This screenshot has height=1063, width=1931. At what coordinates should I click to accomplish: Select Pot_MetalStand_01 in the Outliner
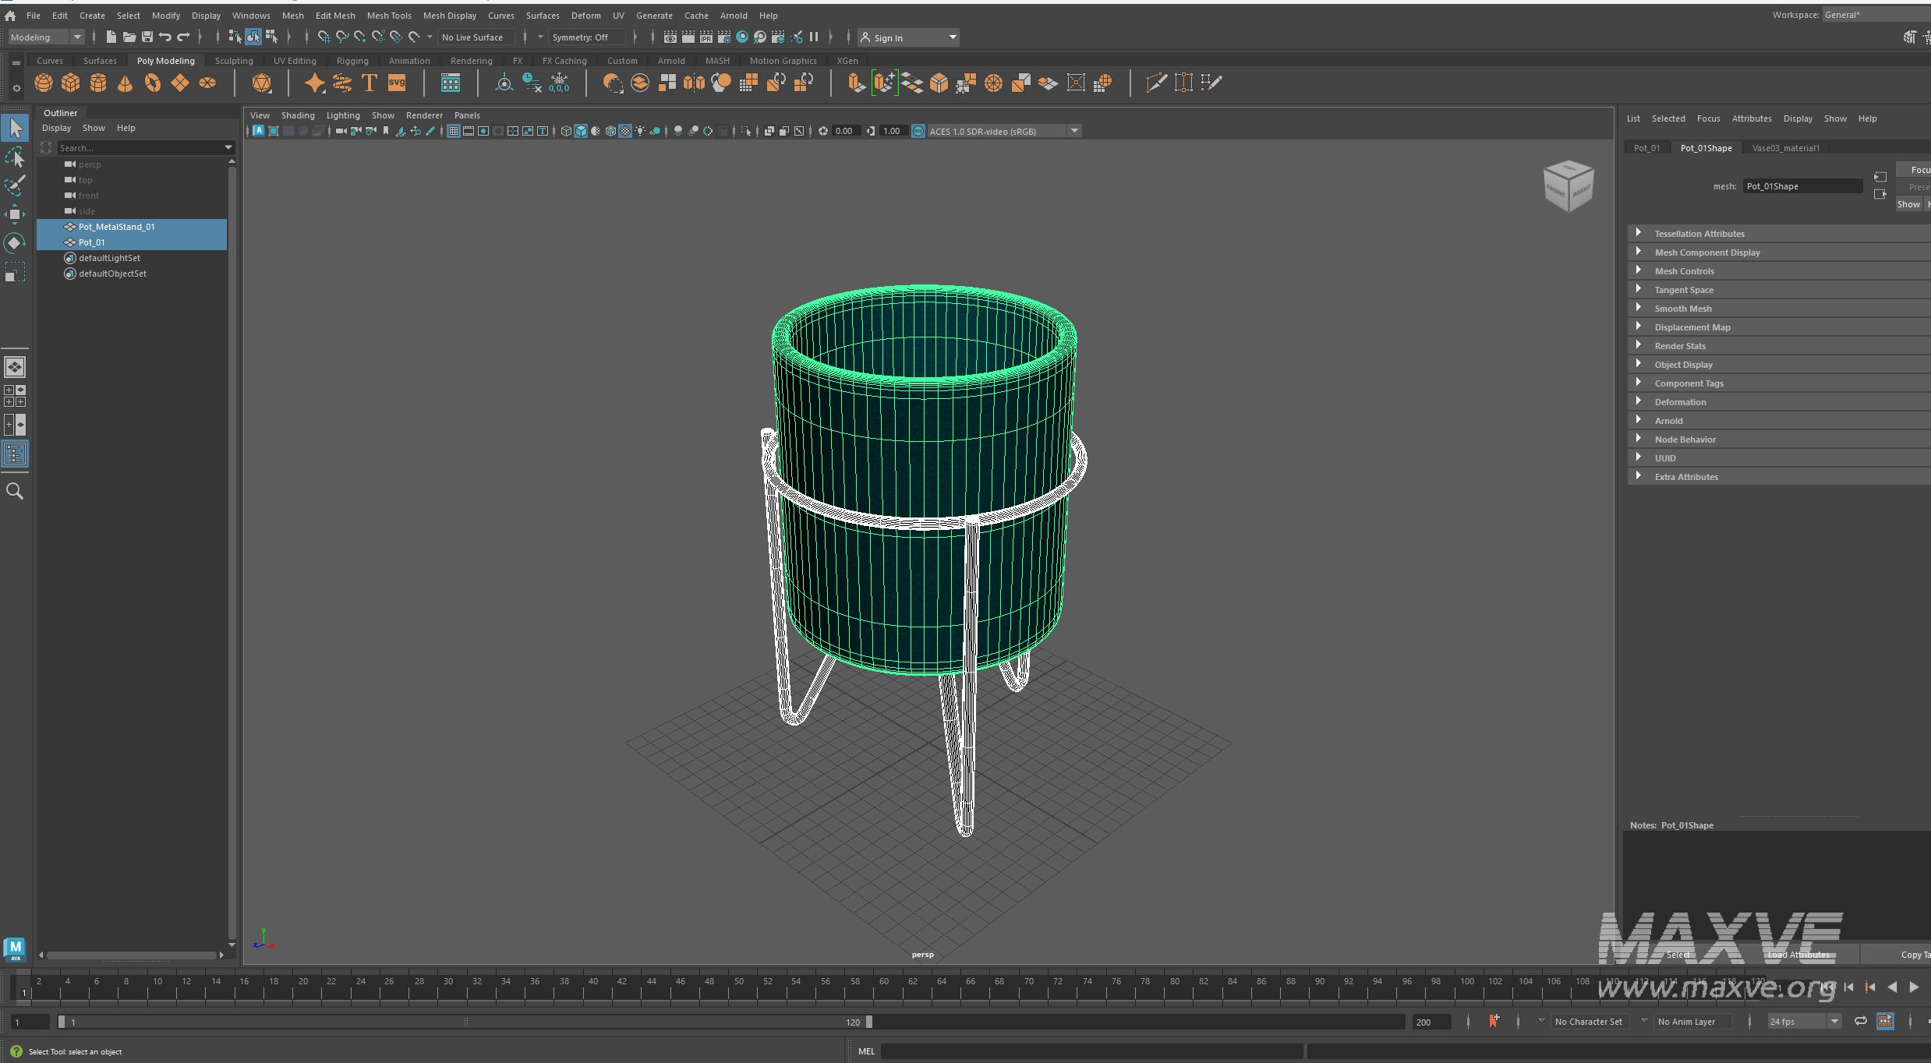[x=117, y=227]
